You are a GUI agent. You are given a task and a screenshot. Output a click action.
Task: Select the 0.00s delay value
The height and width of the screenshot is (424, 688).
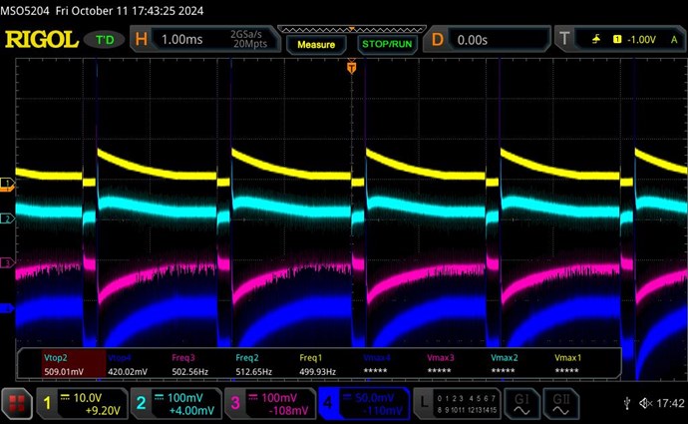pyautogui.click(x=472, y=40)
